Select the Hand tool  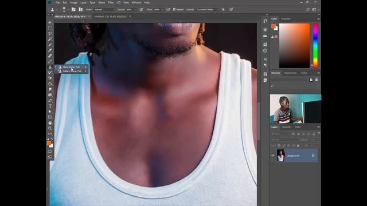click(x=50, y=123)
